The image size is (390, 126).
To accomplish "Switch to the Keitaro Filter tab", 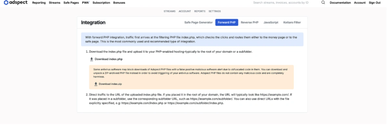I will (292, 22).
